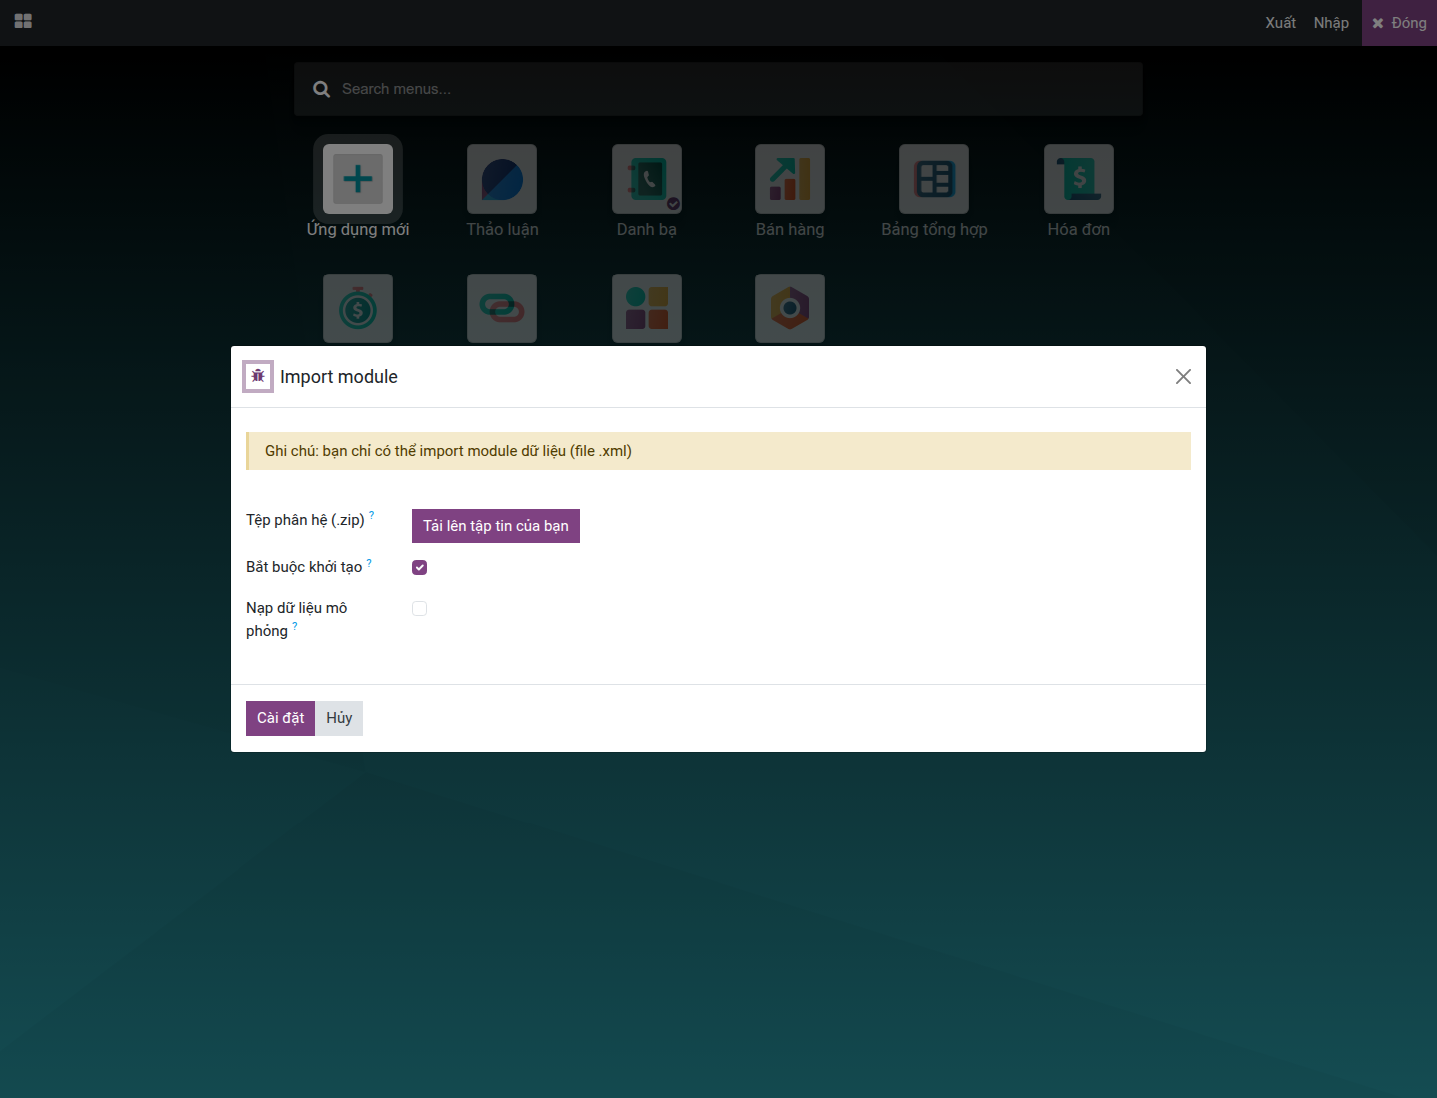This screenshot has width=1437, height=1098.
Task: Click Tải lên tập tin của bạn button
Action: 496,526
